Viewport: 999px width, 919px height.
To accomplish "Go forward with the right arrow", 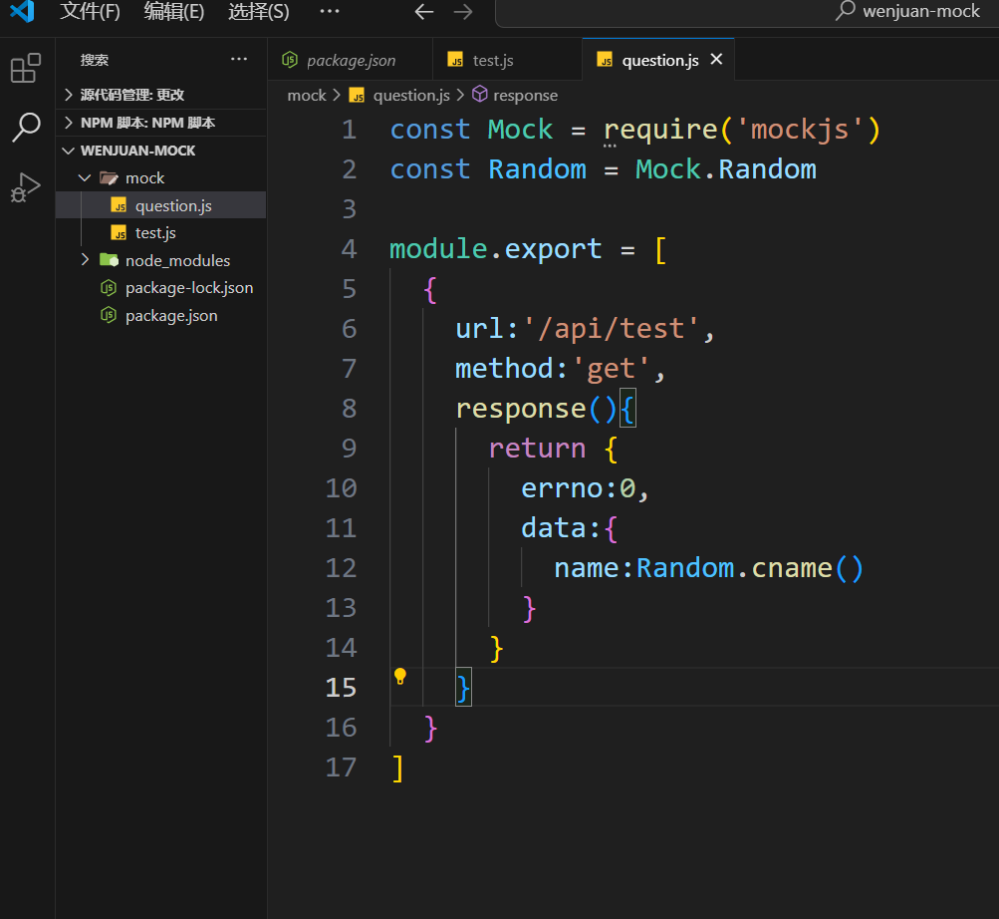I will tap(463, 12).
